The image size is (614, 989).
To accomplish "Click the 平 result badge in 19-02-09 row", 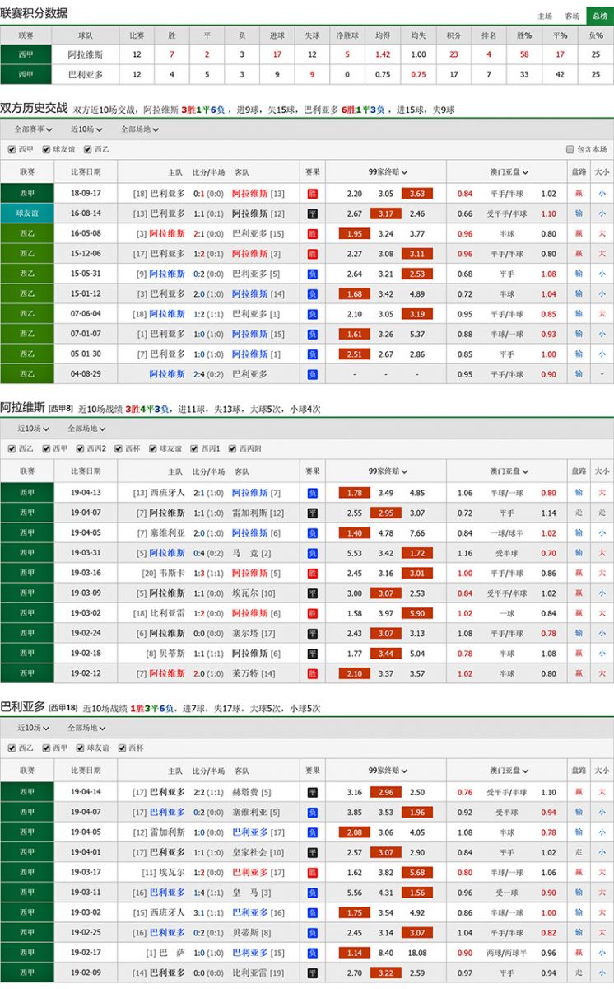I will pyautogui.click(x=312, y=973).
